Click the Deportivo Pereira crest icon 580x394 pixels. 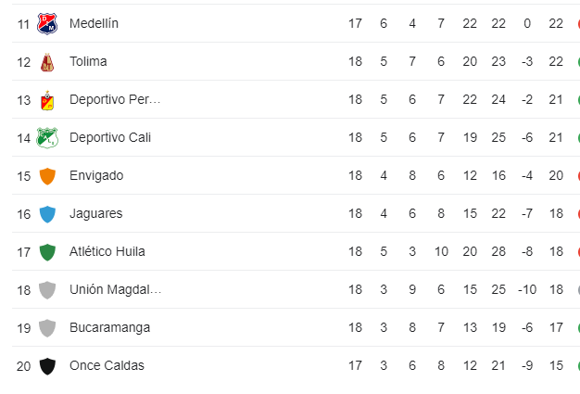47,100
